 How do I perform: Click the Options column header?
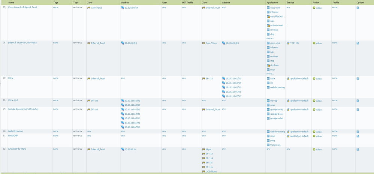361,3
